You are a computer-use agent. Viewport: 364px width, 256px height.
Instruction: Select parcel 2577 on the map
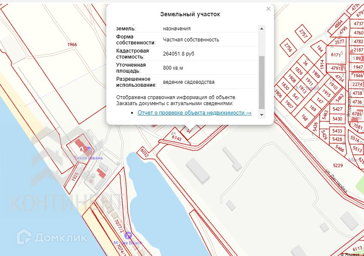pyautogui.click(x=339, y=42)
